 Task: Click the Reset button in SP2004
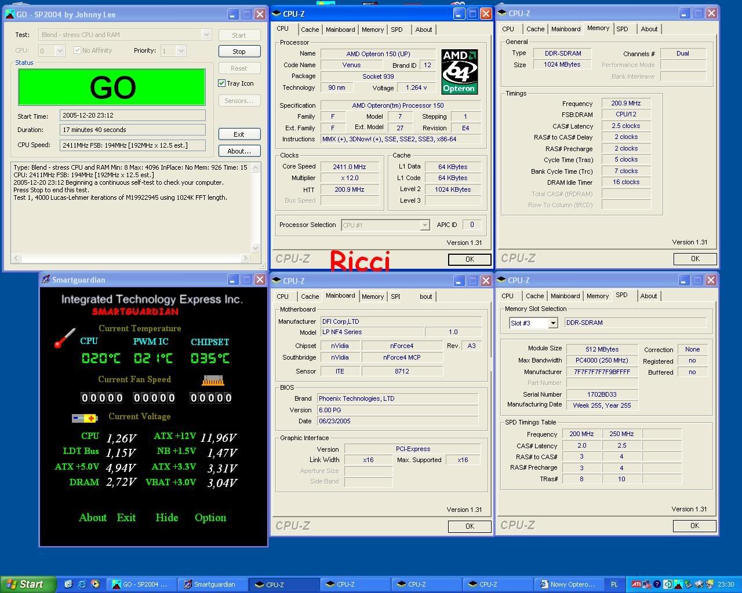tap(239, 68)
